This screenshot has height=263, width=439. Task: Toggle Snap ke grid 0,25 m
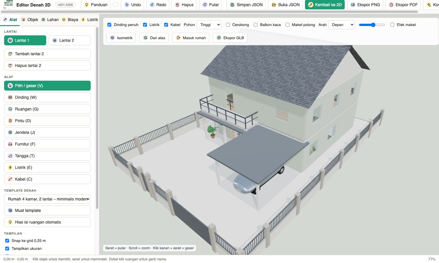point(7,241)
